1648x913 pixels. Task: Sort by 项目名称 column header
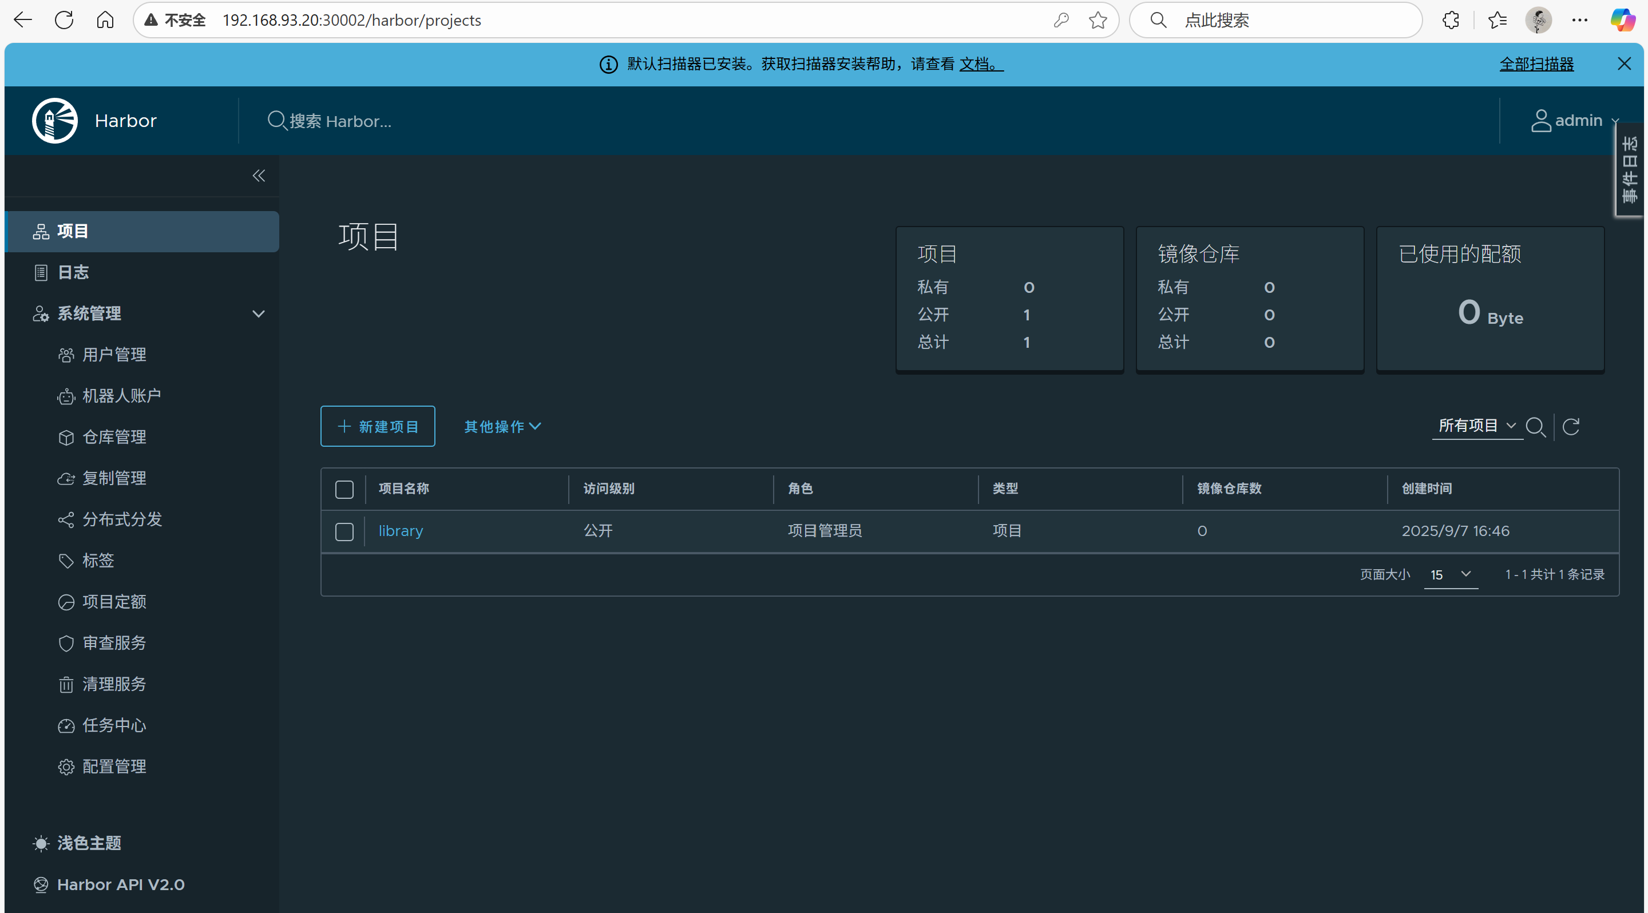pos(403,489)
